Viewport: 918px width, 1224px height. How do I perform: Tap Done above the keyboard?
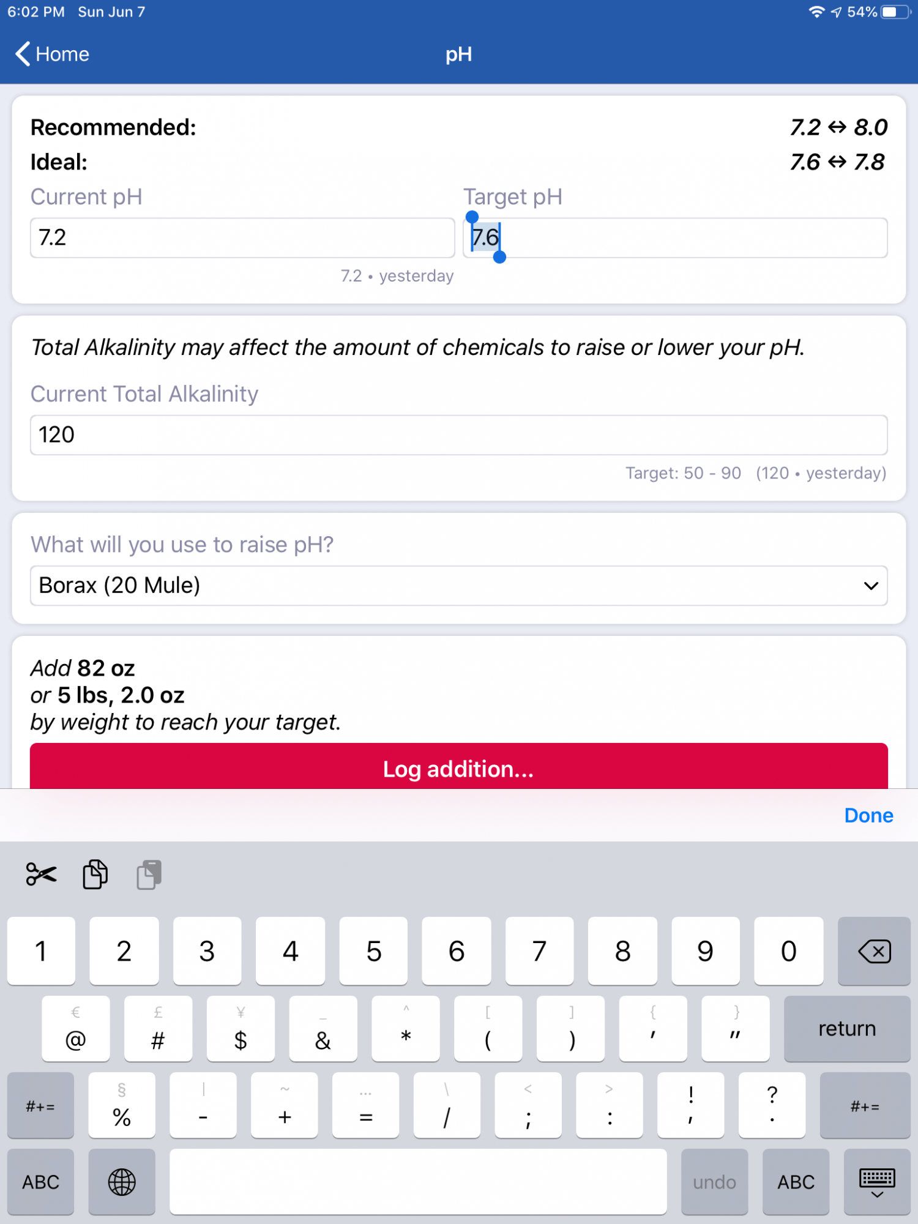point(868,815)
